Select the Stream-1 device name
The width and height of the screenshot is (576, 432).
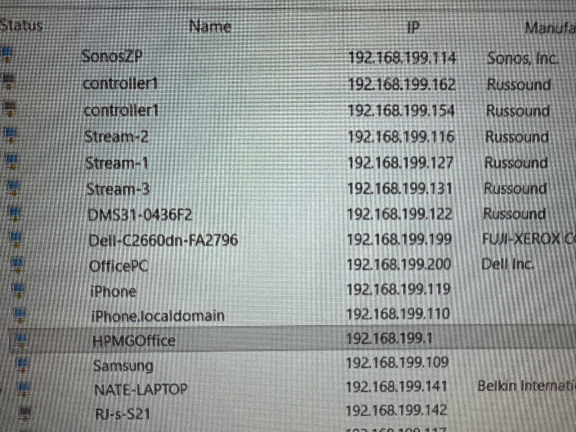point(117,163)
